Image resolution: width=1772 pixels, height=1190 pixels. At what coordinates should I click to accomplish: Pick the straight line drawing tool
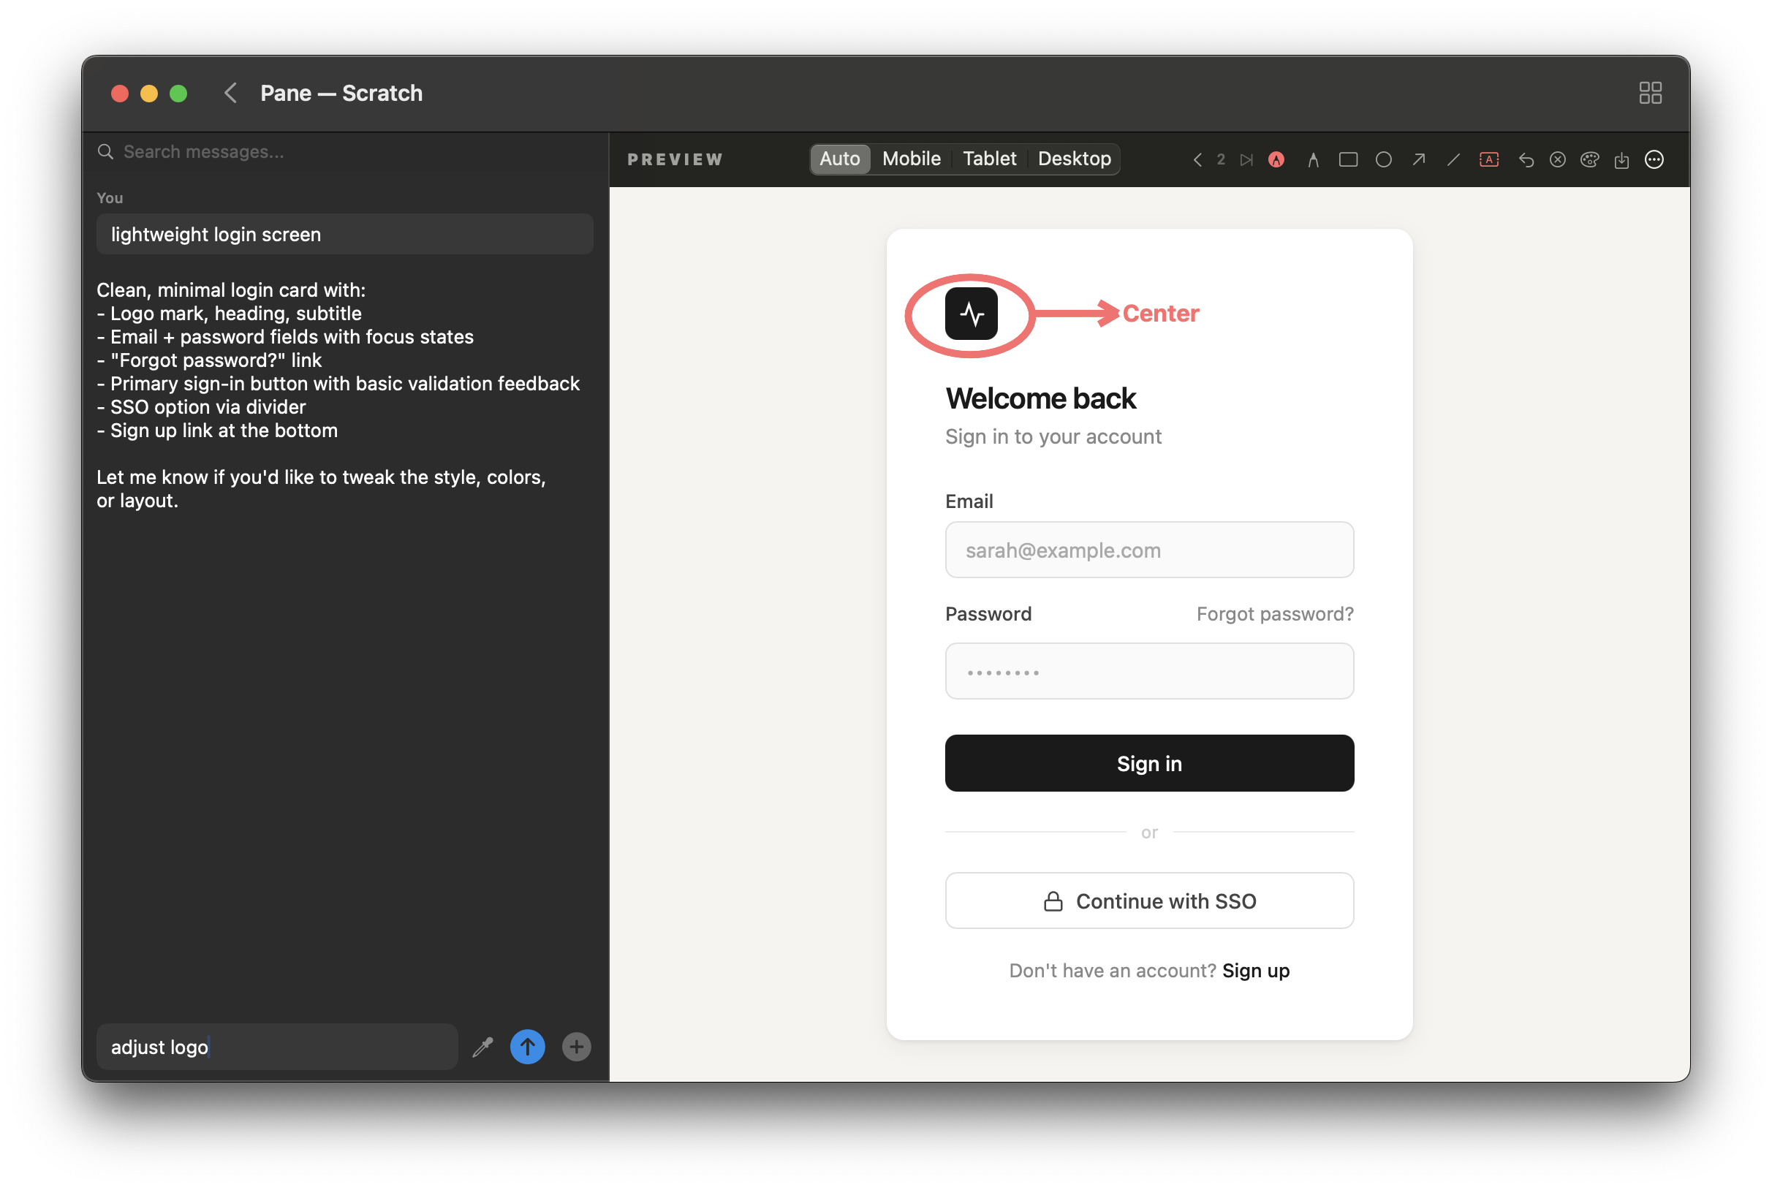pyautogui.click(x=1453, y=159)
